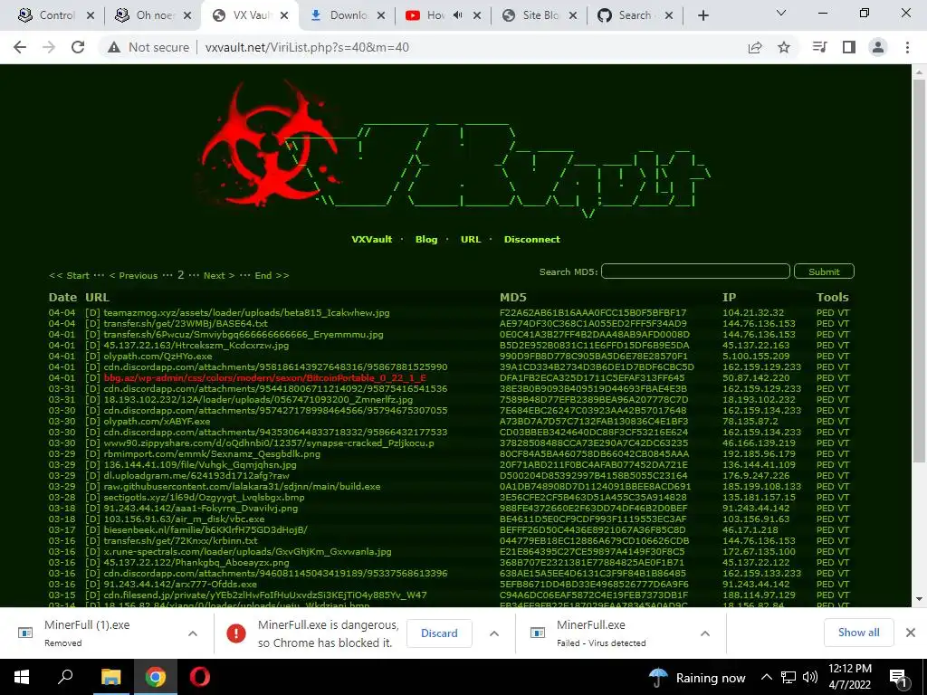Expand options for failed MinerFull.exe download

pyautogui.click(x=704, y=633)
